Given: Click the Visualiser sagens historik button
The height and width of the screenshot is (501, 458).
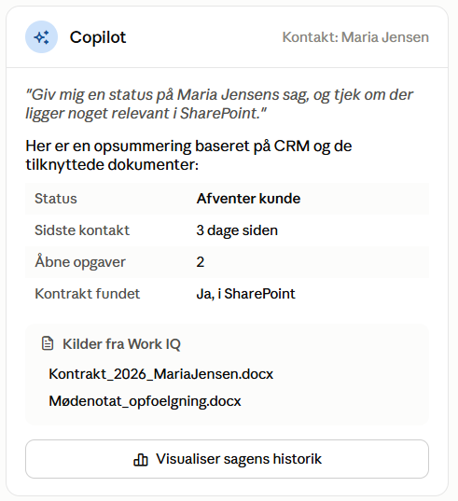Looking at the screenshot, I should [227, 459].
